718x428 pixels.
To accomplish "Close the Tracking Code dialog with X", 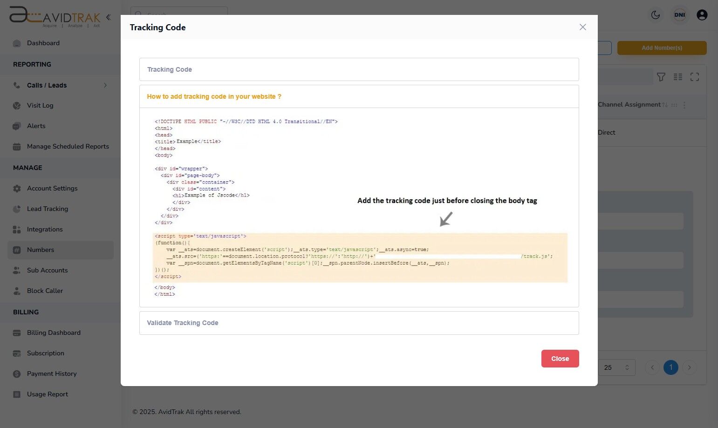I will (582, 27).
